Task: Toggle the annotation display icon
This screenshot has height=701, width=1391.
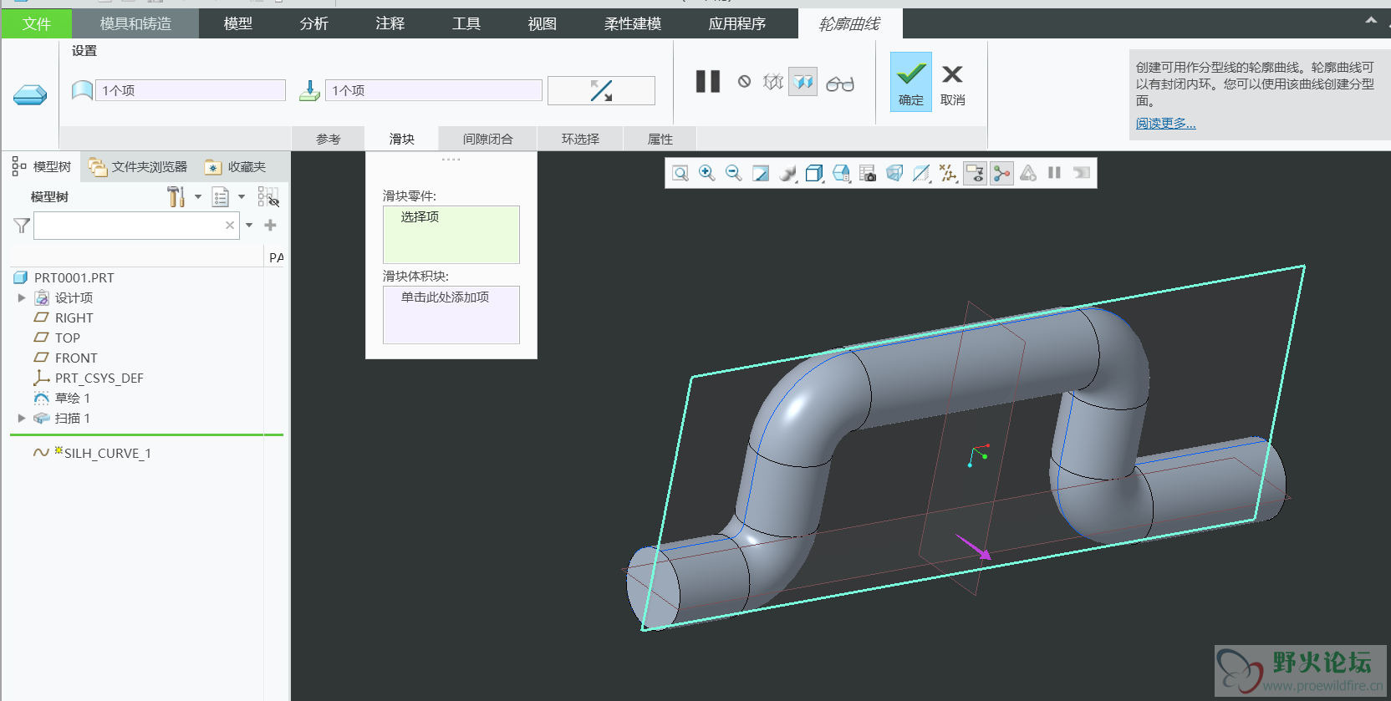Action: 975,173
